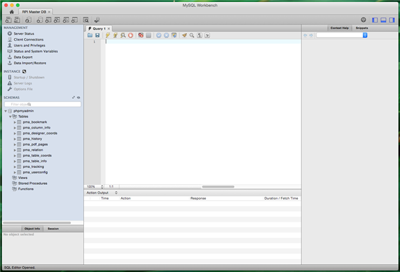This screenshot has width=400, height=272.
Task: Collapse the phpmyadmin schema node
Action: (x=6, y=111)
